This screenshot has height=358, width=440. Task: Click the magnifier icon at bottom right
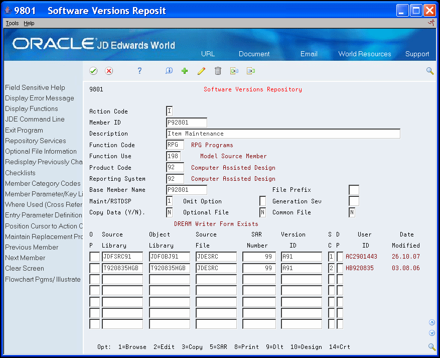click(432, 347)
